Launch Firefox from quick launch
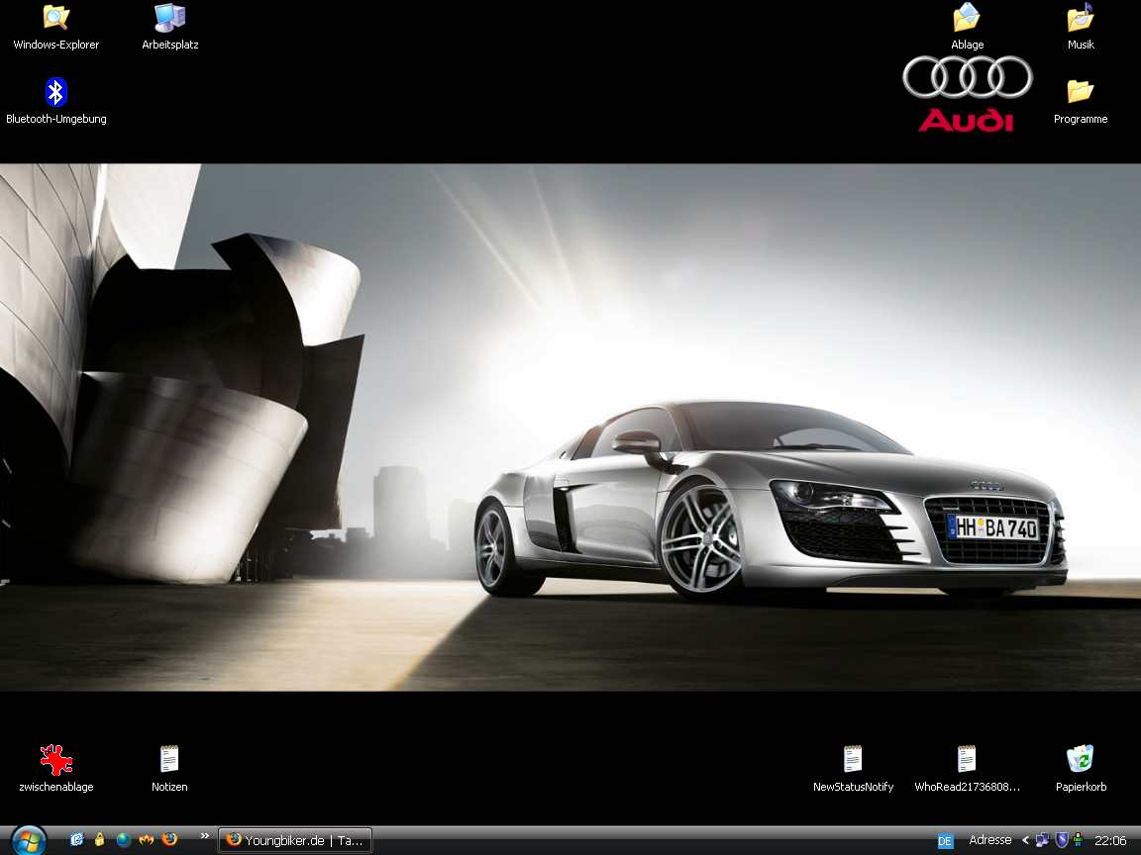 point(169,839)
